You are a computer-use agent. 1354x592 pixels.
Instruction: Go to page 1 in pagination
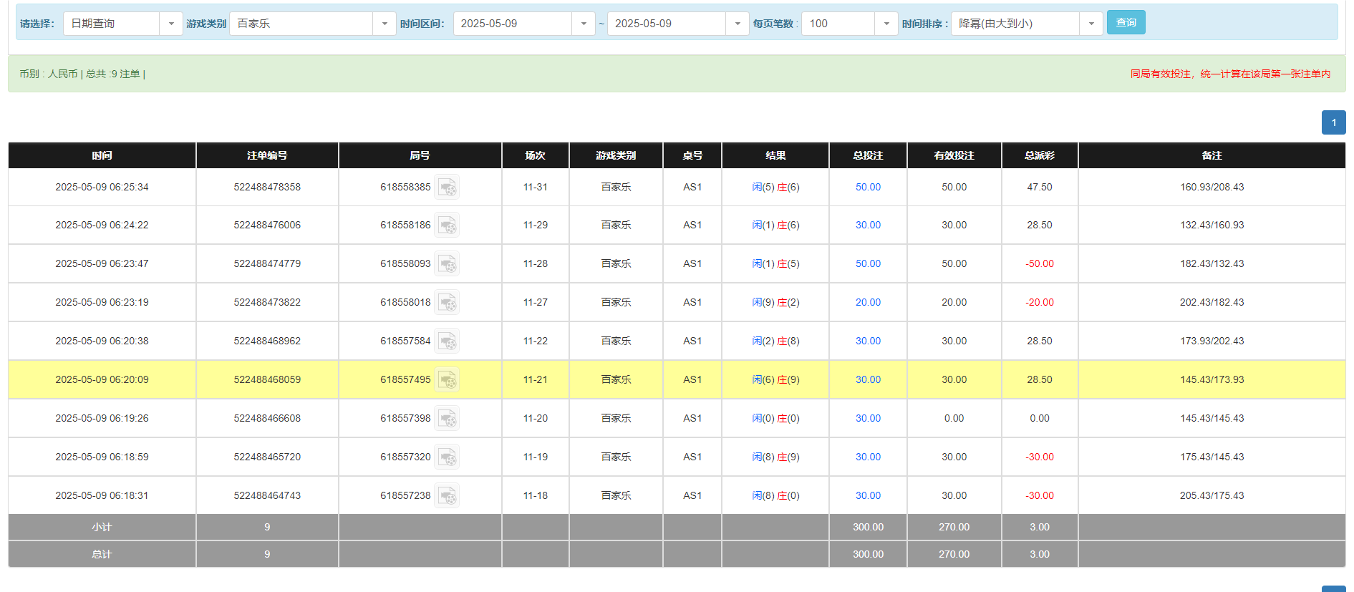click(x=1333, y=122)
